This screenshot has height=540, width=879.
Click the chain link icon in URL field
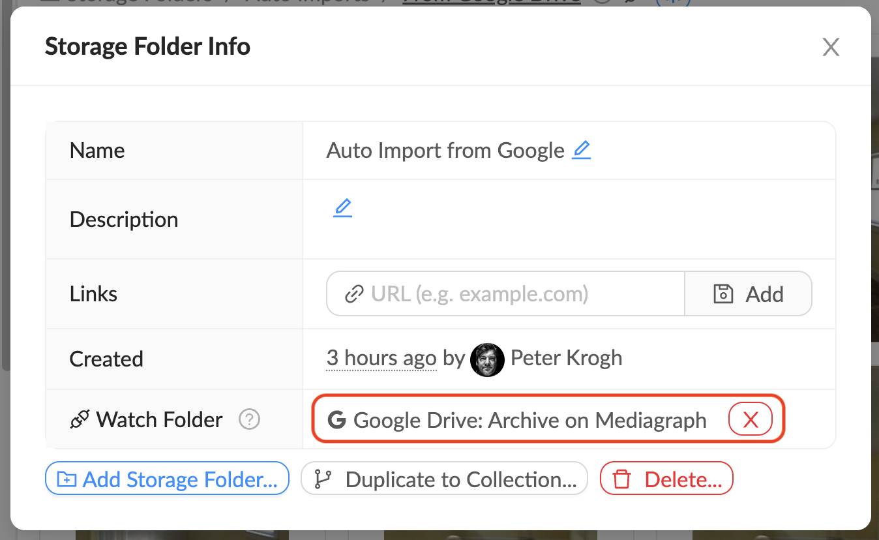click(x=353, y=294)
